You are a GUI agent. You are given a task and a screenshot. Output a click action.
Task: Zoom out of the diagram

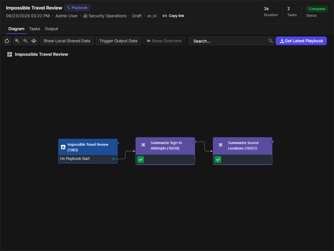pos(25,41)
